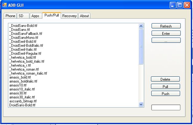Click the '...' parent folder button
The width and height of the screenshot is (193, 125).
click(166, 40)
